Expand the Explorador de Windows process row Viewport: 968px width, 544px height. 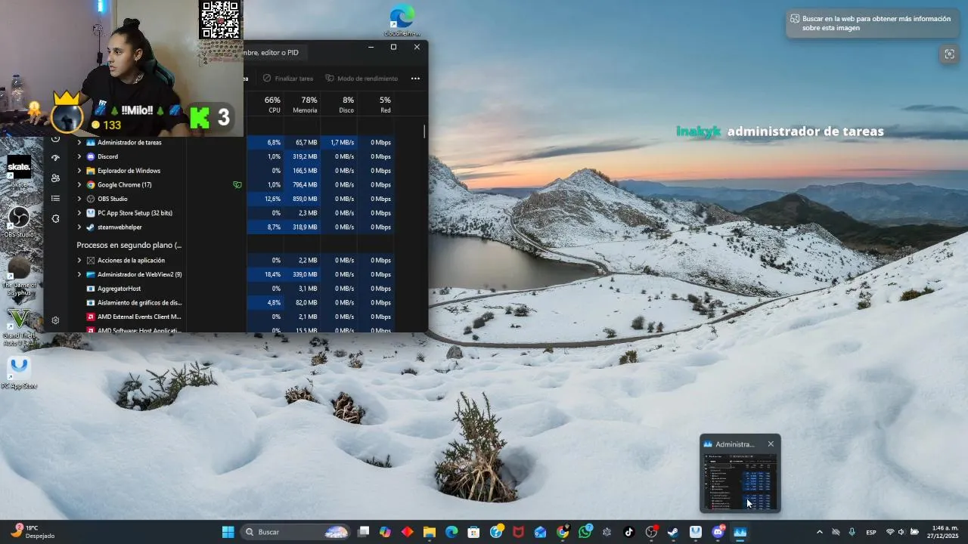(79, 171)
